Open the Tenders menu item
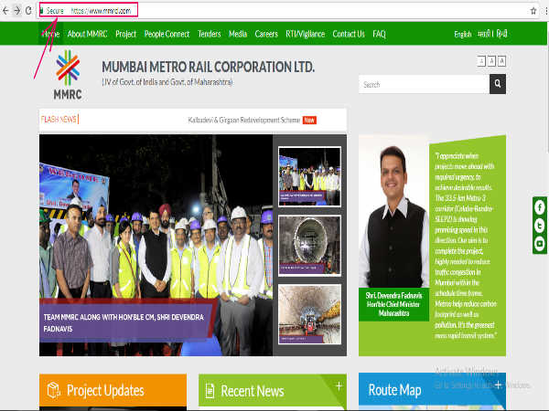The height and width of the screenshot is (411, 549). [209, 34]
